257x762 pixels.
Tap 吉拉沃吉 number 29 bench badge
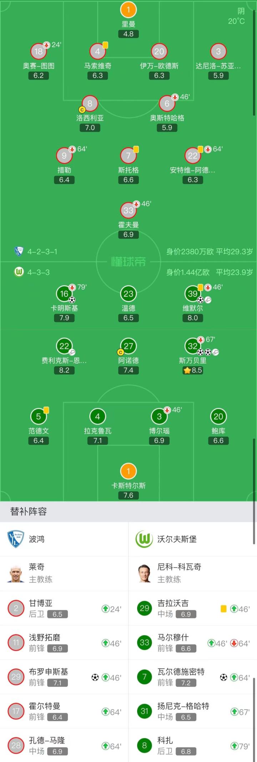144,608
